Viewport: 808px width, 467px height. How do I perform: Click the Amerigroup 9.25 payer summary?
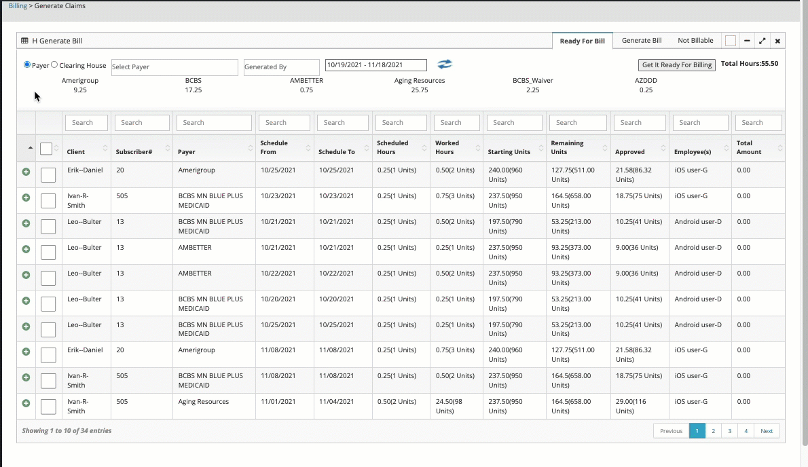80,85
